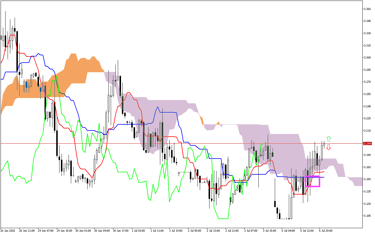
Task: Click the 30 Jun 09:00 time label
Action: (x=102, y=230)
